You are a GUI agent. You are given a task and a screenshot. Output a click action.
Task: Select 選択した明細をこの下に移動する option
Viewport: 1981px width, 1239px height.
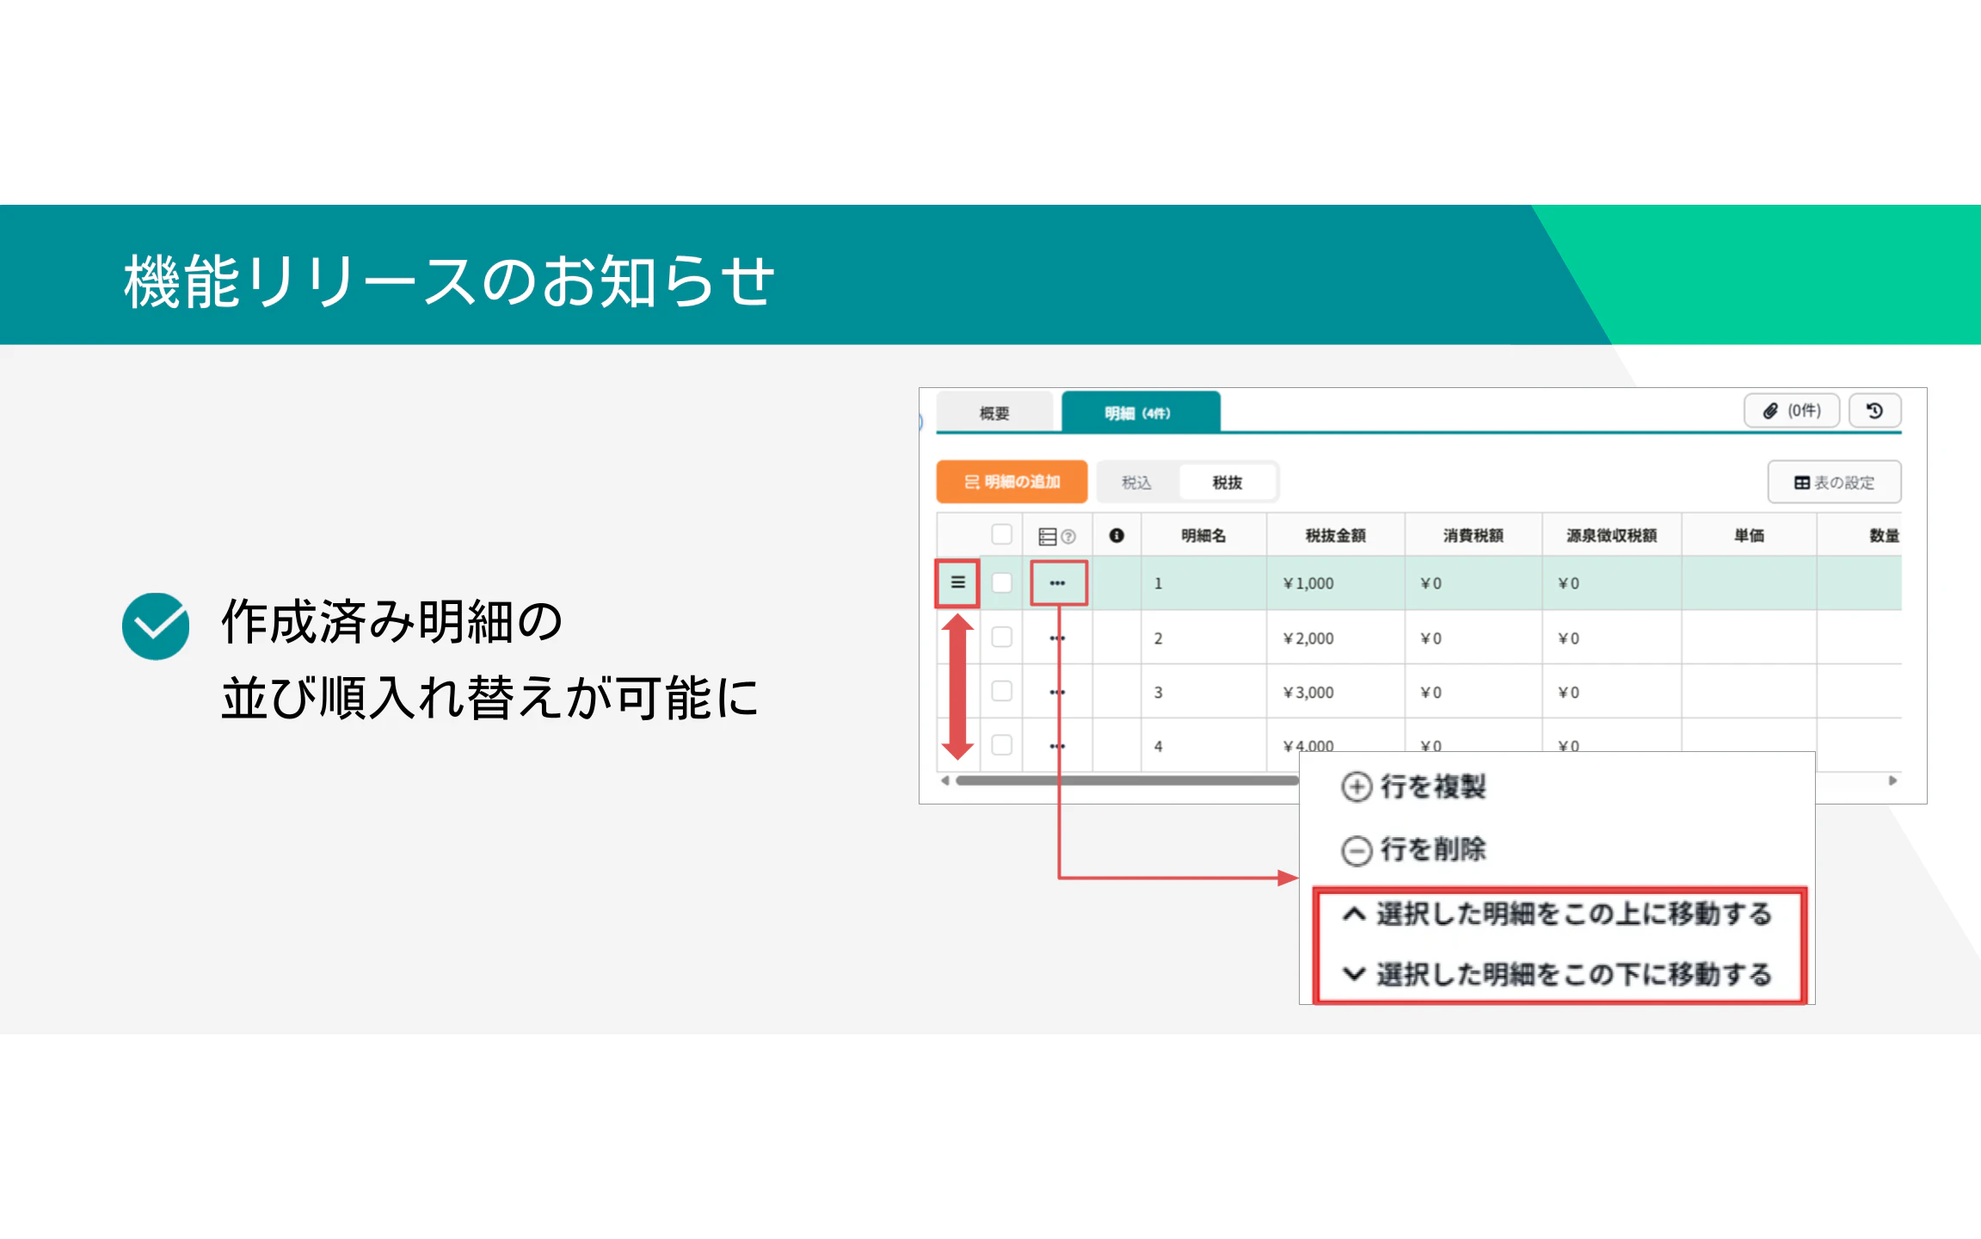pyautogui.click(x=1557, y=974)
